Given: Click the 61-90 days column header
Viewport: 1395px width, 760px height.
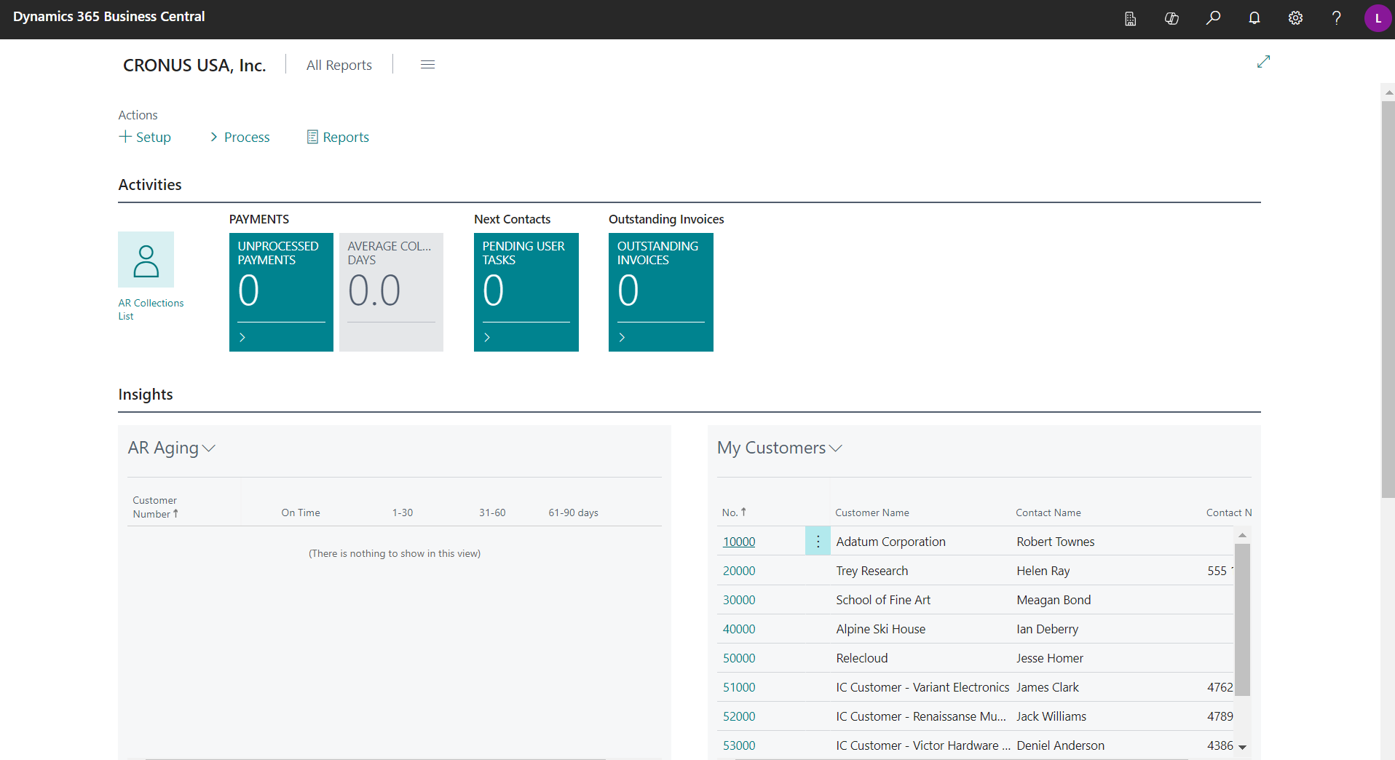Looking at the screenshot, I should [x=573, y=512].
